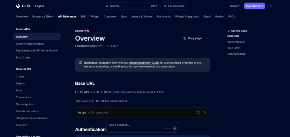Open the Composer tab

pyautogui.click(x=110, y=16)
